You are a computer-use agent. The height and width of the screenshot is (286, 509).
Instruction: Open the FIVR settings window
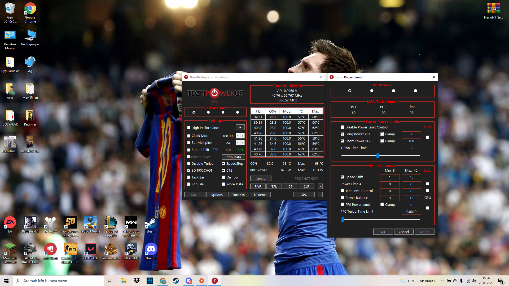[x=258, y=186]
